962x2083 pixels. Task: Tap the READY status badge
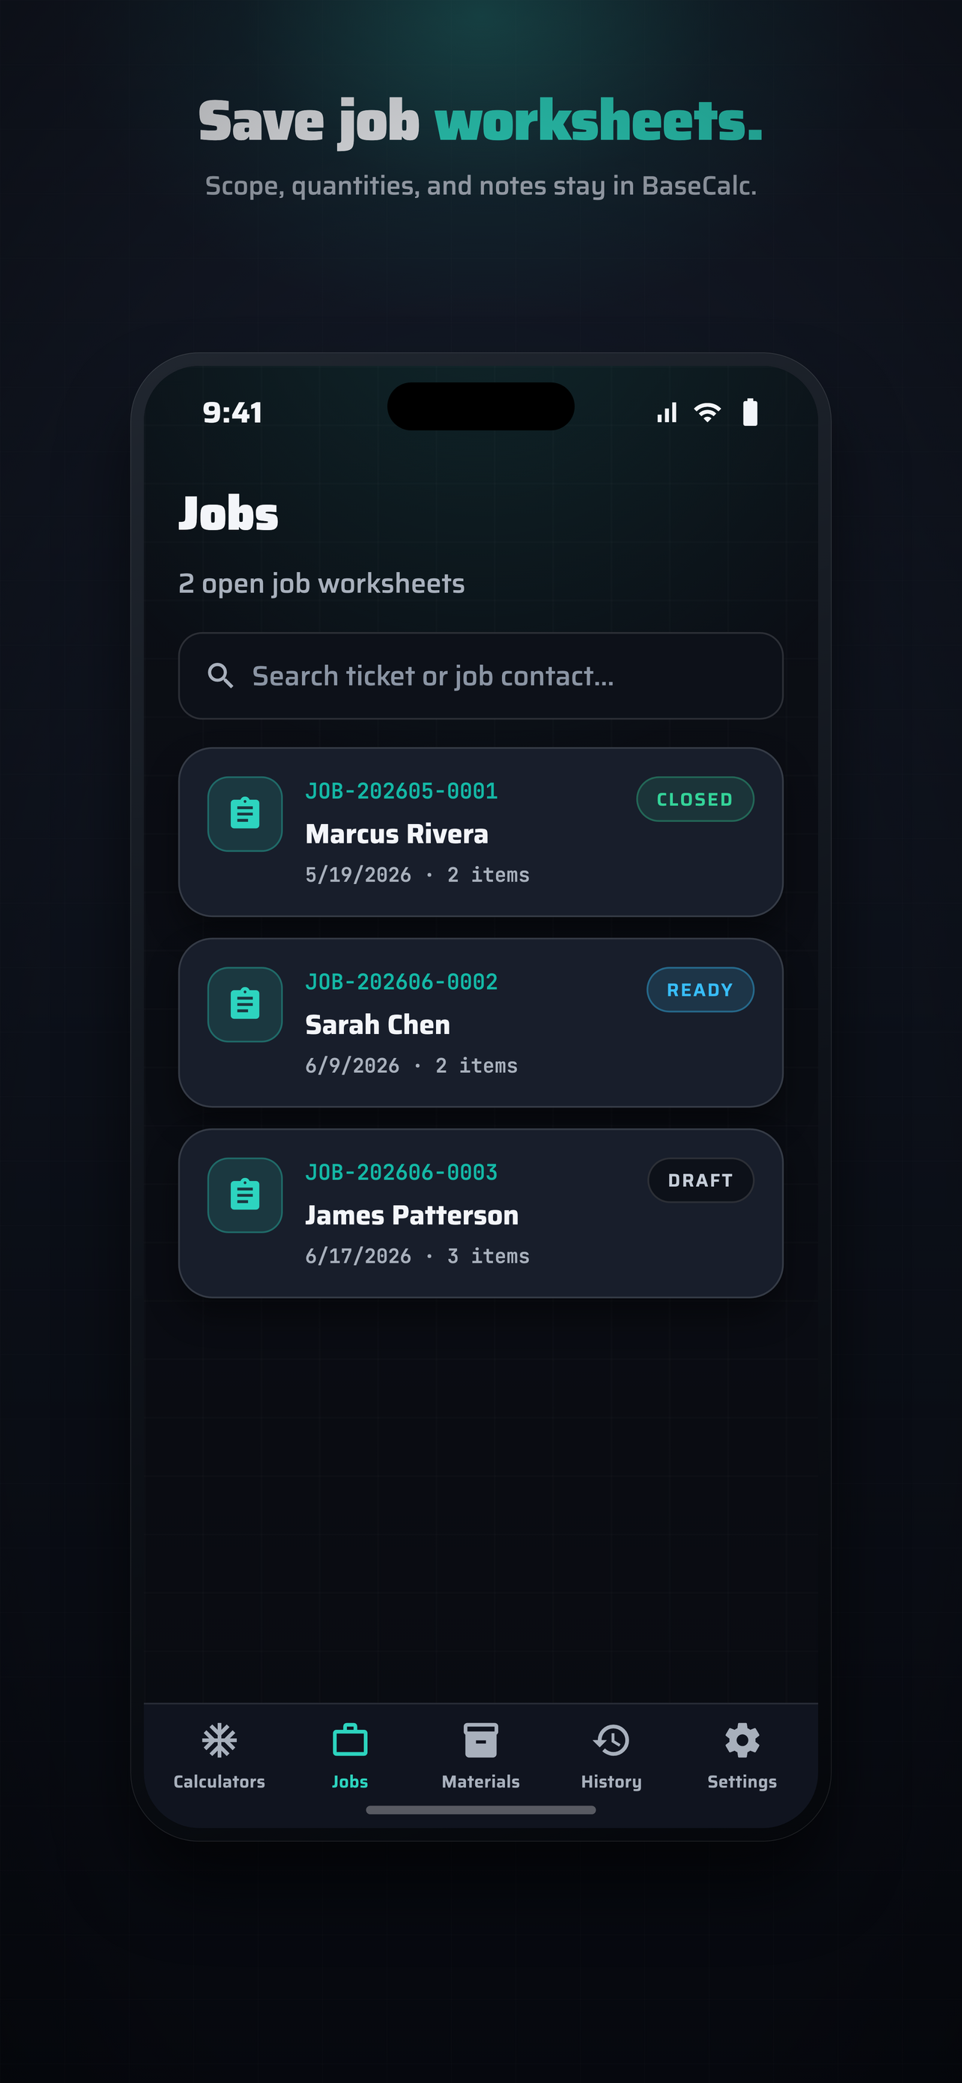701,990
